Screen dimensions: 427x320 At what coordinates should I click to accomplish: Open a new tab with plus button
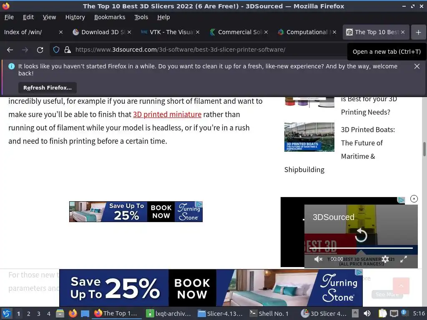click(x=418, y=32)
